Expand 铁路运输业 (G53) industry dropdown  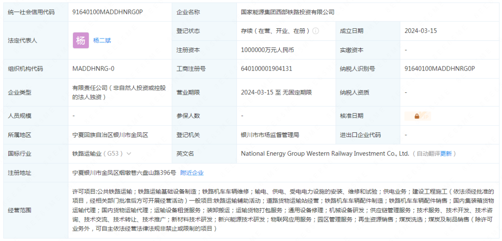pyautogui.click(x=129, y=153)
